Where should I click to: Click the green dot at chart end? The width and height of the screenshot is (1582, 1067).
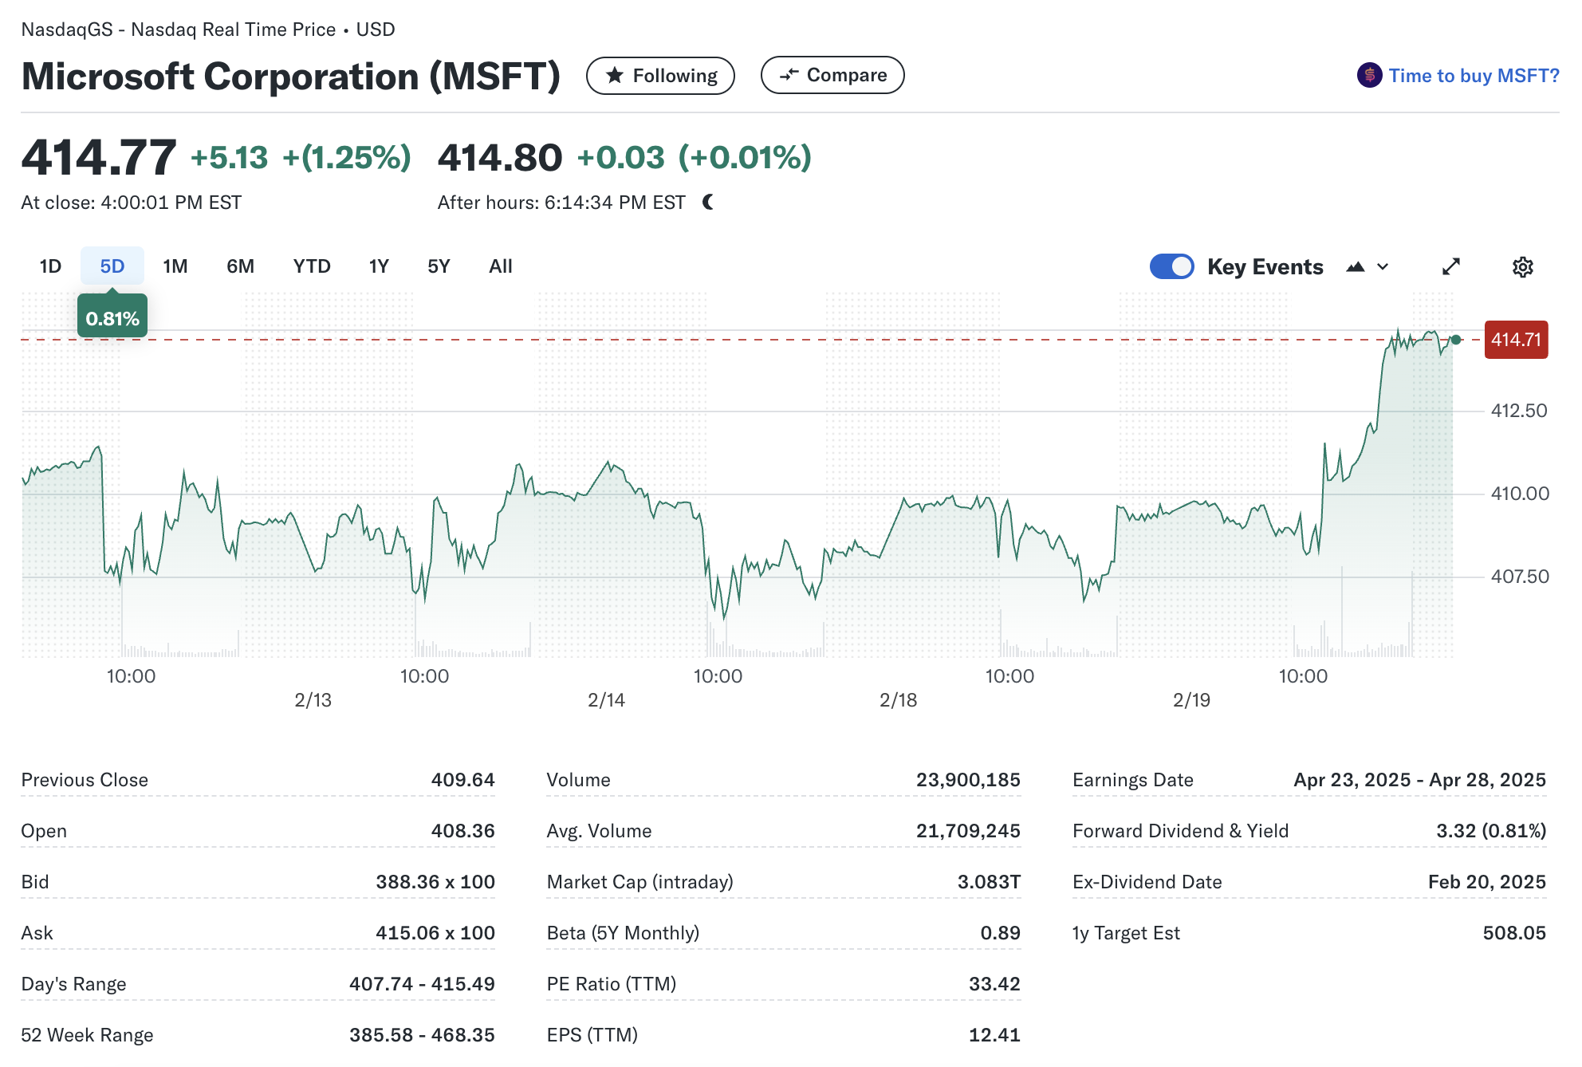click(1456, 340)
